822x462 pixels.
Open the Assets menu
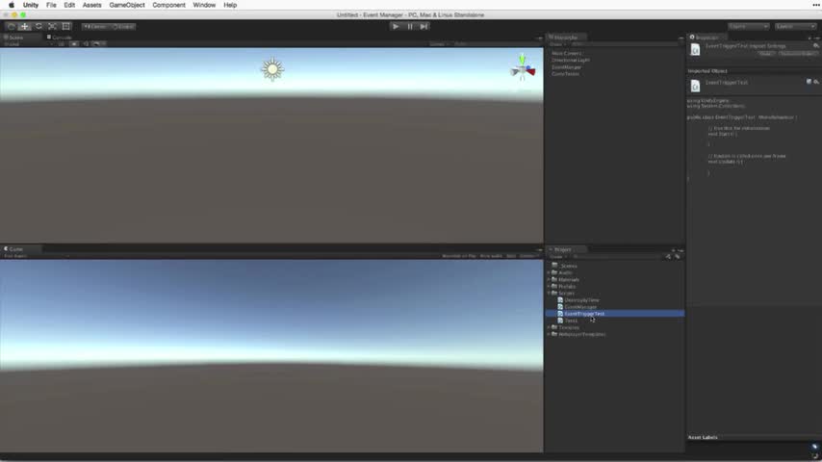coord(91,5)
